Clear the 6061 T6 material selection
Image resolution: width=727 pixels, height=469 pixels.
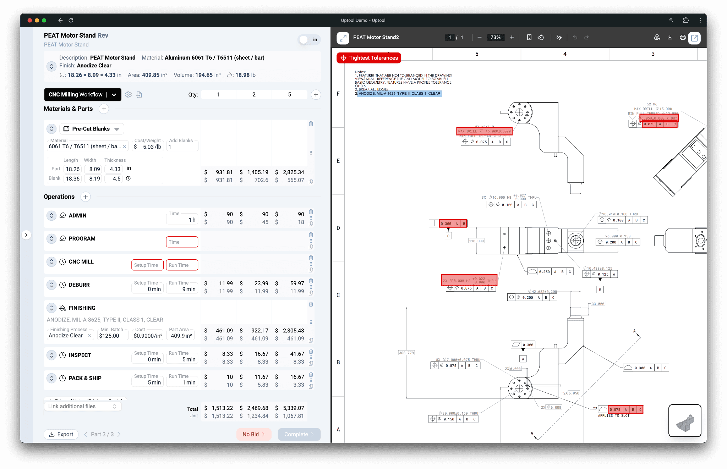click(x=125, y=147)
